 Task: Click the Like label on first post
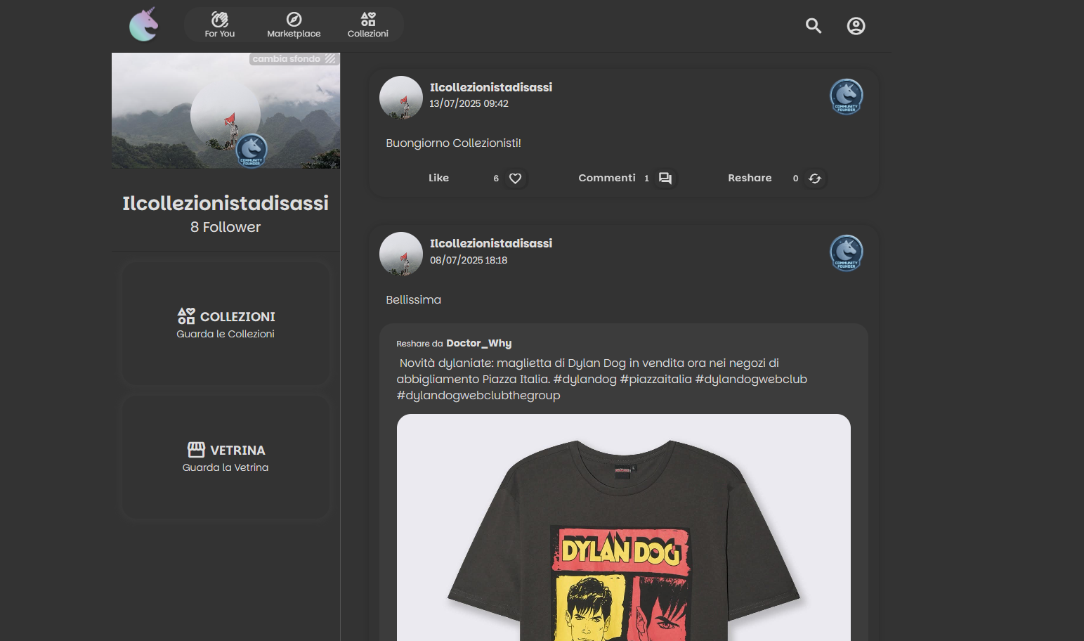click(x=438, y=178)
